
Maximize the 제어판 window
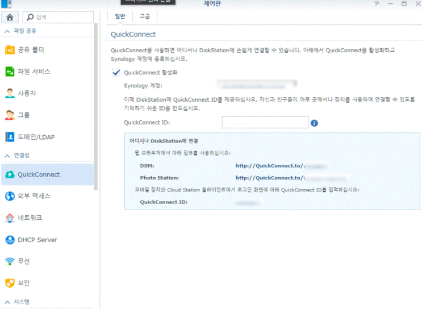(x=404, y=4)
